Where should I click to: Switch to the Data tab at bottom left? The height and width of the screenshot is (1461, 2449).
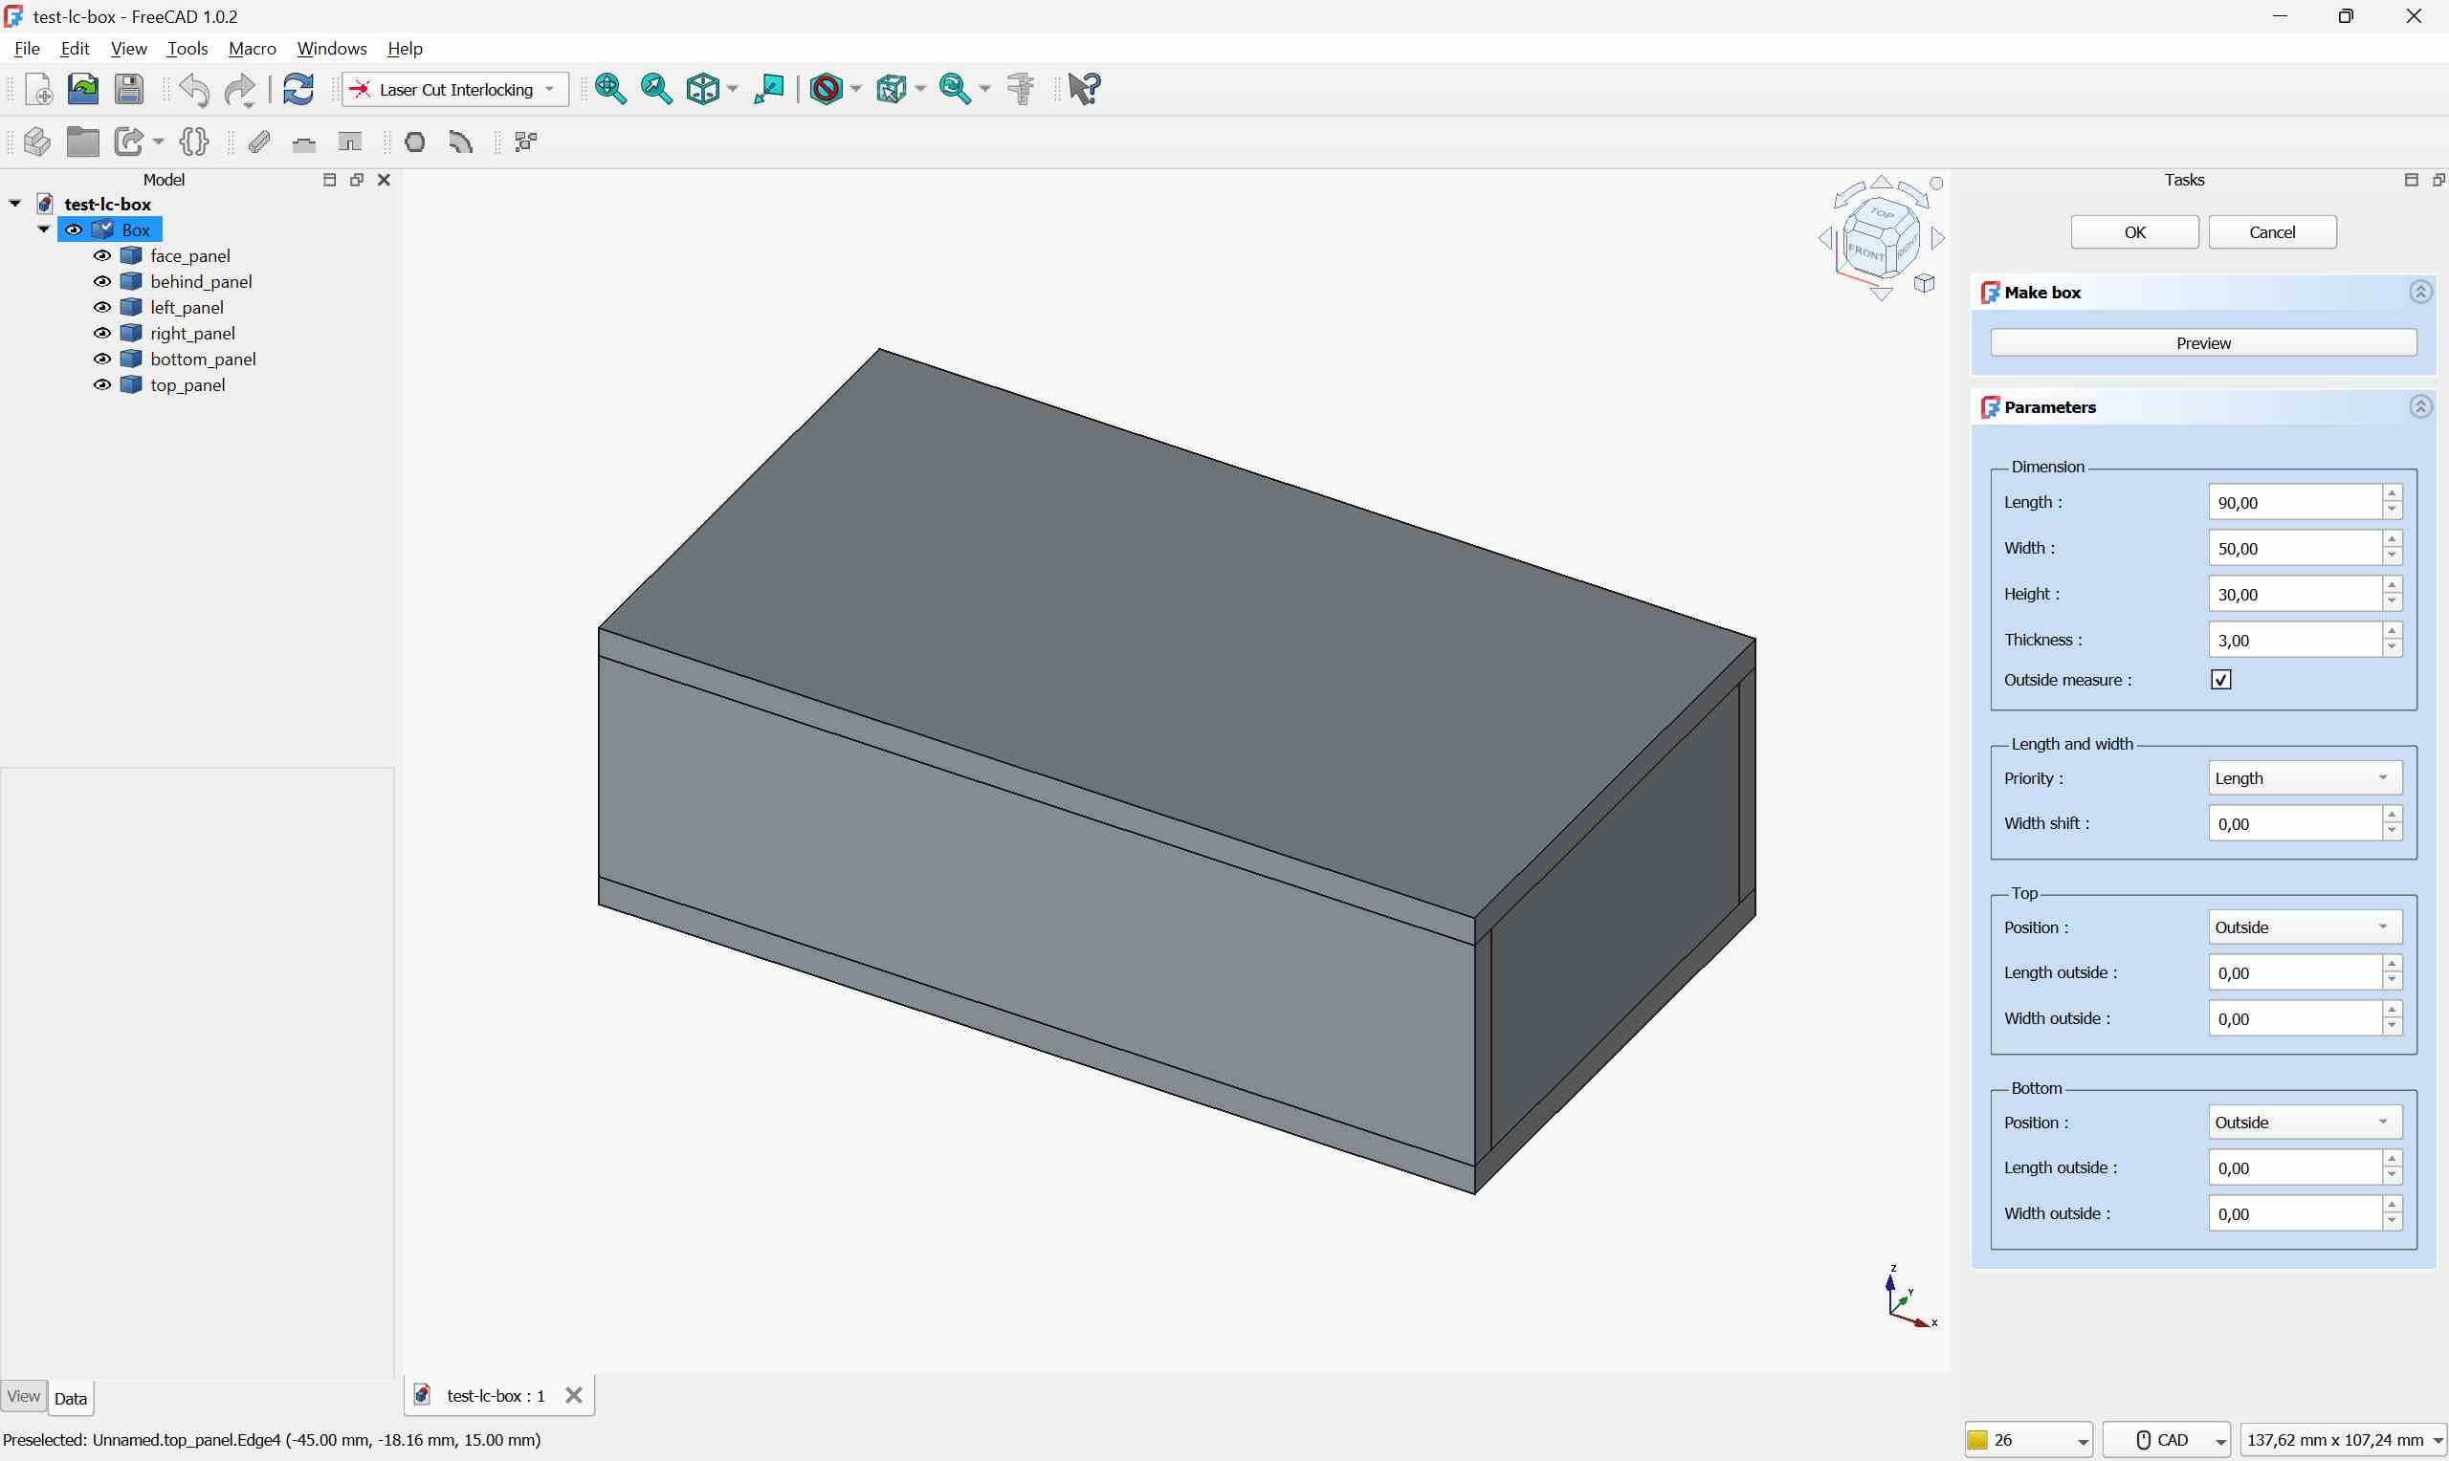point(71,1398)
